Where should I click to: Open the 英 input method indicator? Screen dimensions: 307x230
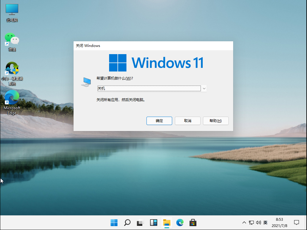coord(265,223)
